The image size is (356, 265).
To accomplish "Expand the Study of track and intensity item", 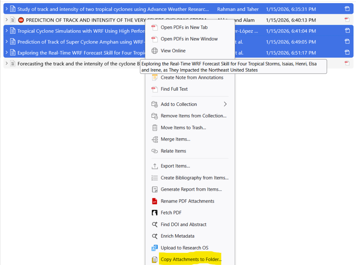I will 7,9.
